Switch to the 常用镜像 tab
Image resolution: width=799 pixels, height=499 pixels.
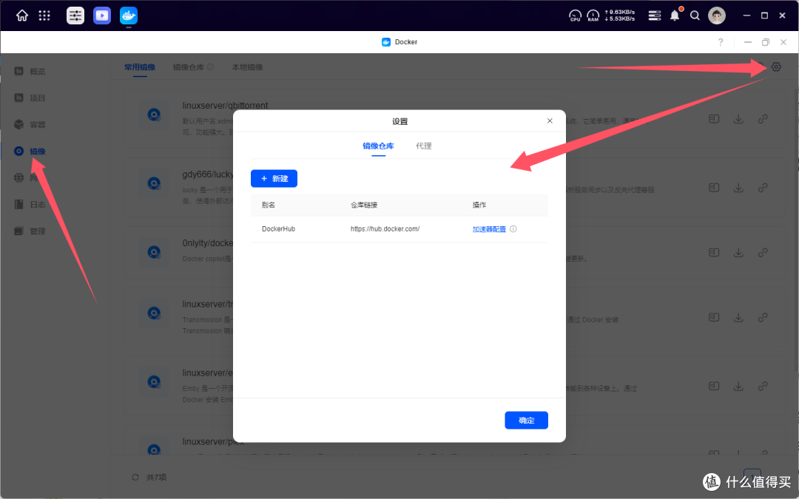tap(140, 67)
